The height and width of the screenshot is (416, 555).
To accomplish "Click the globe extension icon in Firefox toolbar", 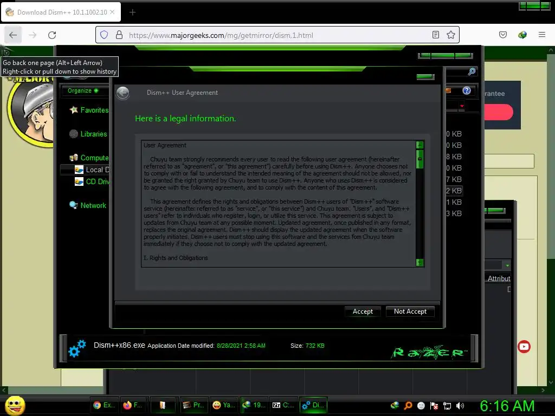I will coord(522,35).
